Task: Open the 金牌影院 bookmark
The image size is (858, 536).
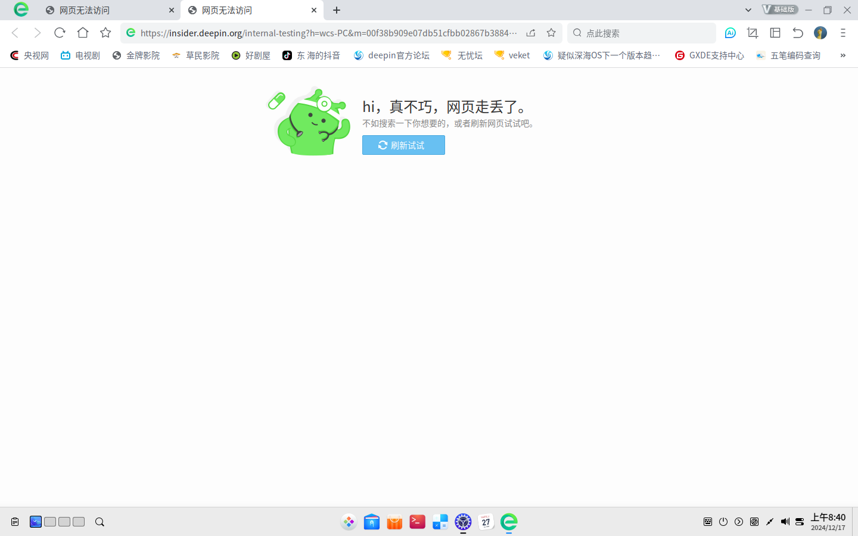Action: tap(136, 55)
